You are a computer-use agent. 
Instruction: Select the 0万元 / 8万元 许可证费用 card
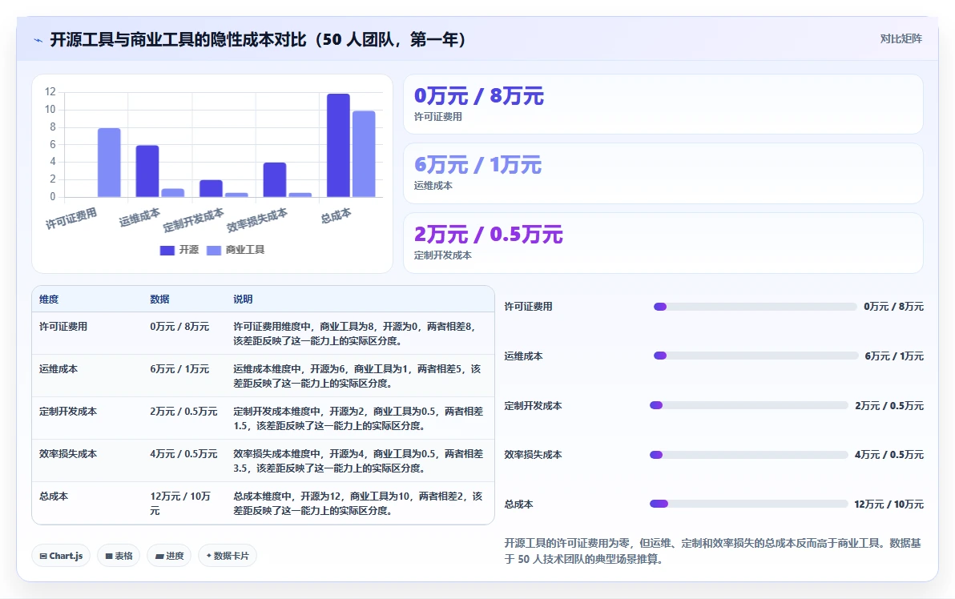point(663,104)
